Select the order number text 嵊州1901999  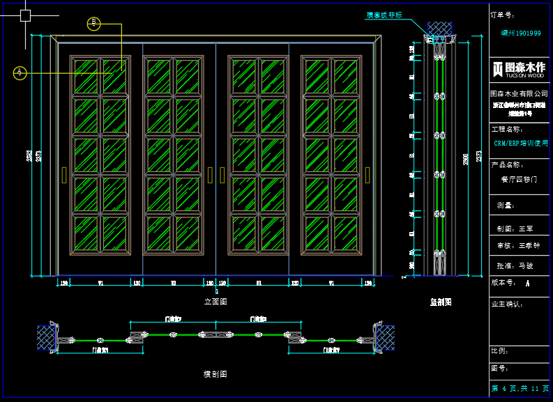[520, 33]
